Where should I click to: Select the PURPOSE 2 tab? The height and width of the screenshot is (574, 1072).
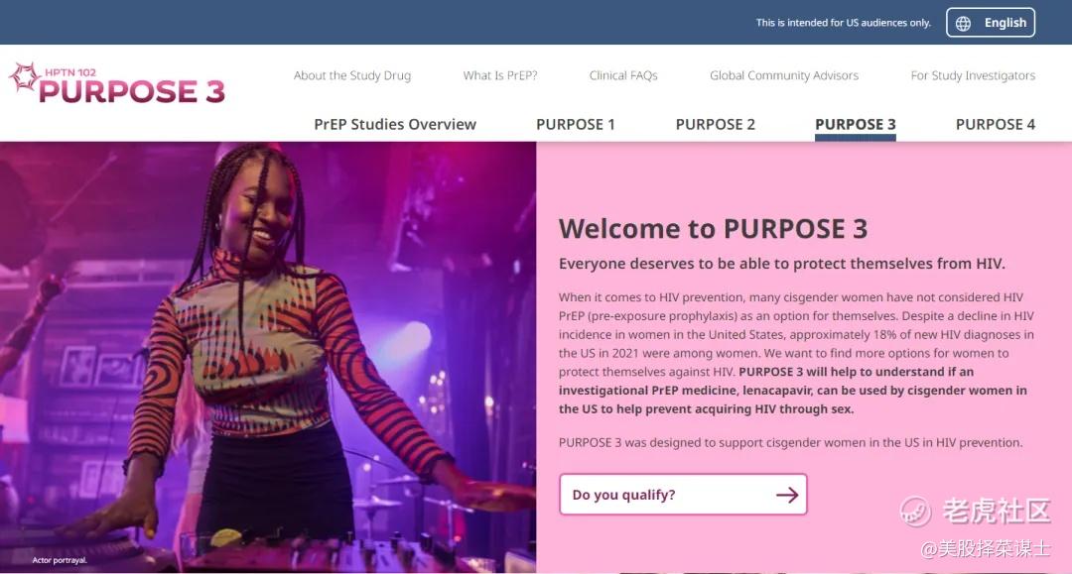pyautogui.click(x=715, y=124)
